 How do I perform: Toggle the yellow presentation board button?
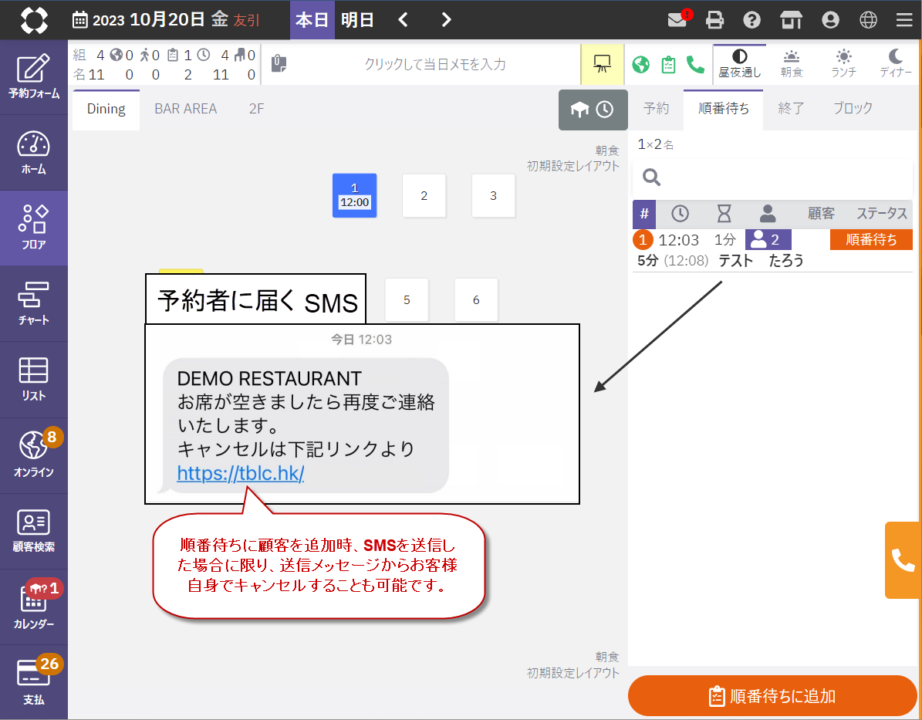coord(602,64)
